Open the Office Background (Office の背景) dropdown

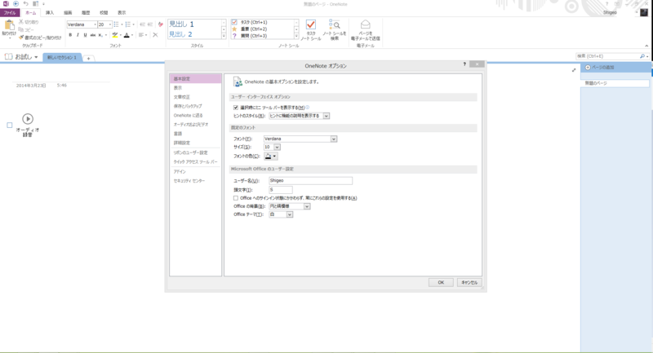pyautogui.click(x=307, y=206)
